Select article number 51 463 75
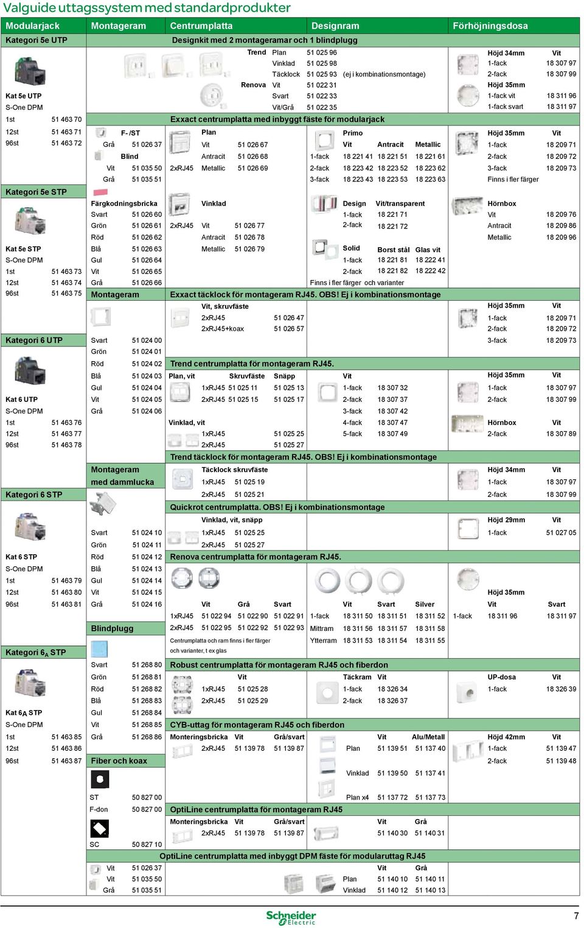 [66, 293]
